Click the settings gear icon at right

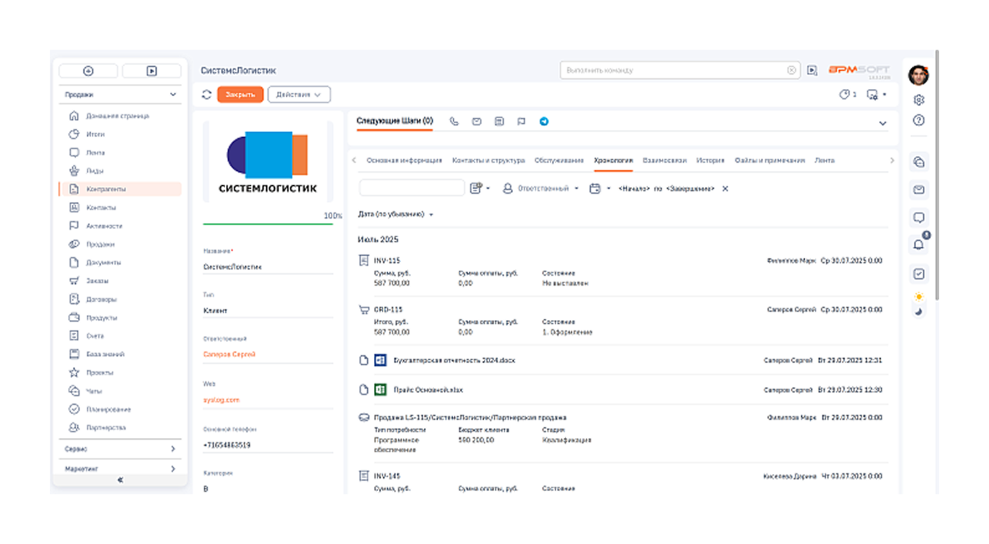pyautogui.click(x=919, y=99)
